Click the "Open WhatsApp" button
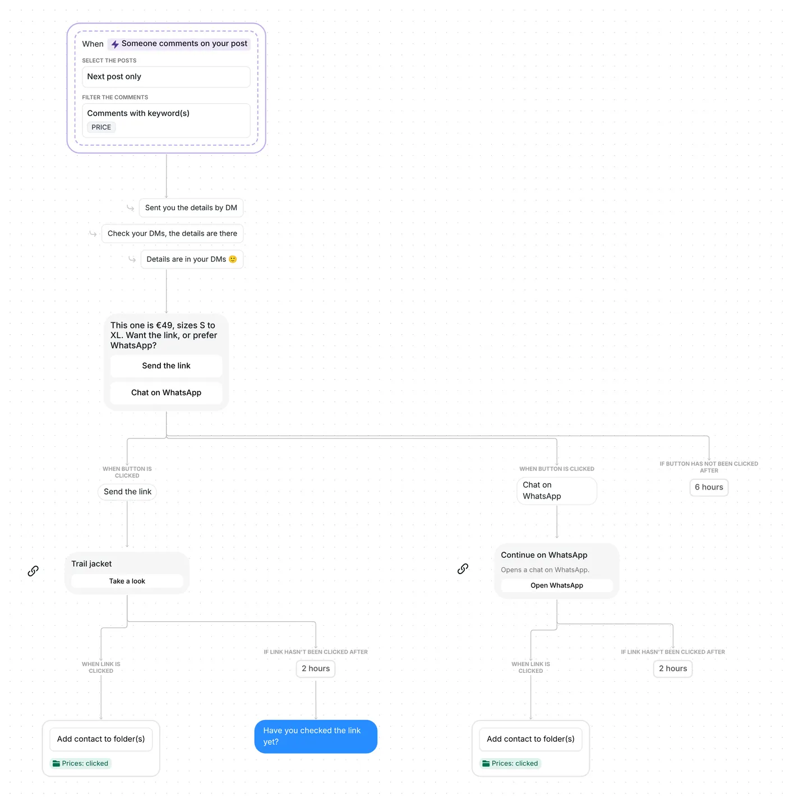Screen dimensions: 785x799 (557, 585)
